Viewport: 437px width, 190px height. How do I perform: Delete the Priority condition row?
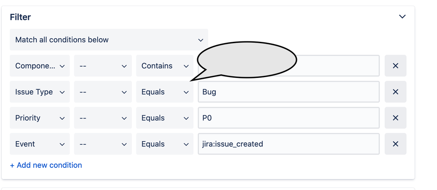(395, 118)
